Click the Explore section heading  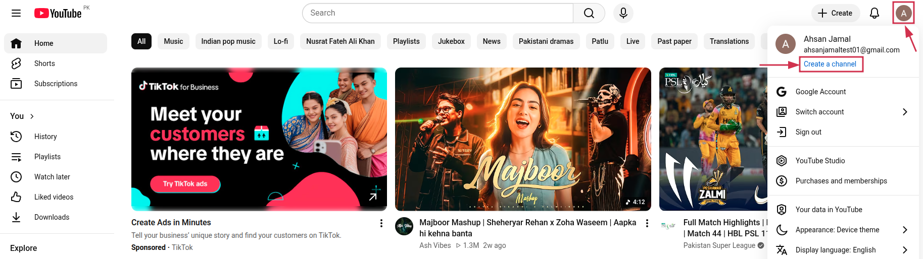coord(24,248)
